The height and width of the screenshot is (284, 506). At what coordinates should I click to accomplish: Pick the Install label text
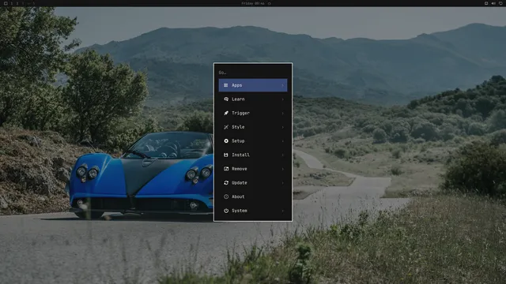(x=240, y=155)
